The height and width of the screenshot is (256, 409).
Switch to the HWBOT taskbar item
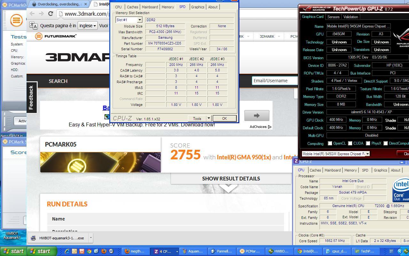pos(279,251)
